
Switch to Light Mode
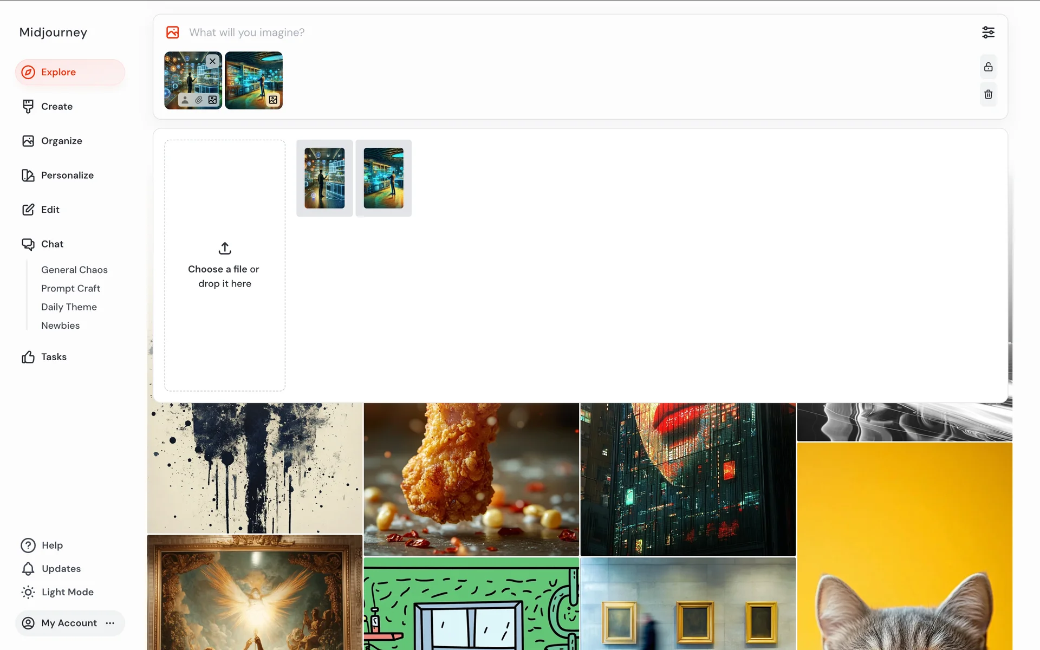coord(67,592)
